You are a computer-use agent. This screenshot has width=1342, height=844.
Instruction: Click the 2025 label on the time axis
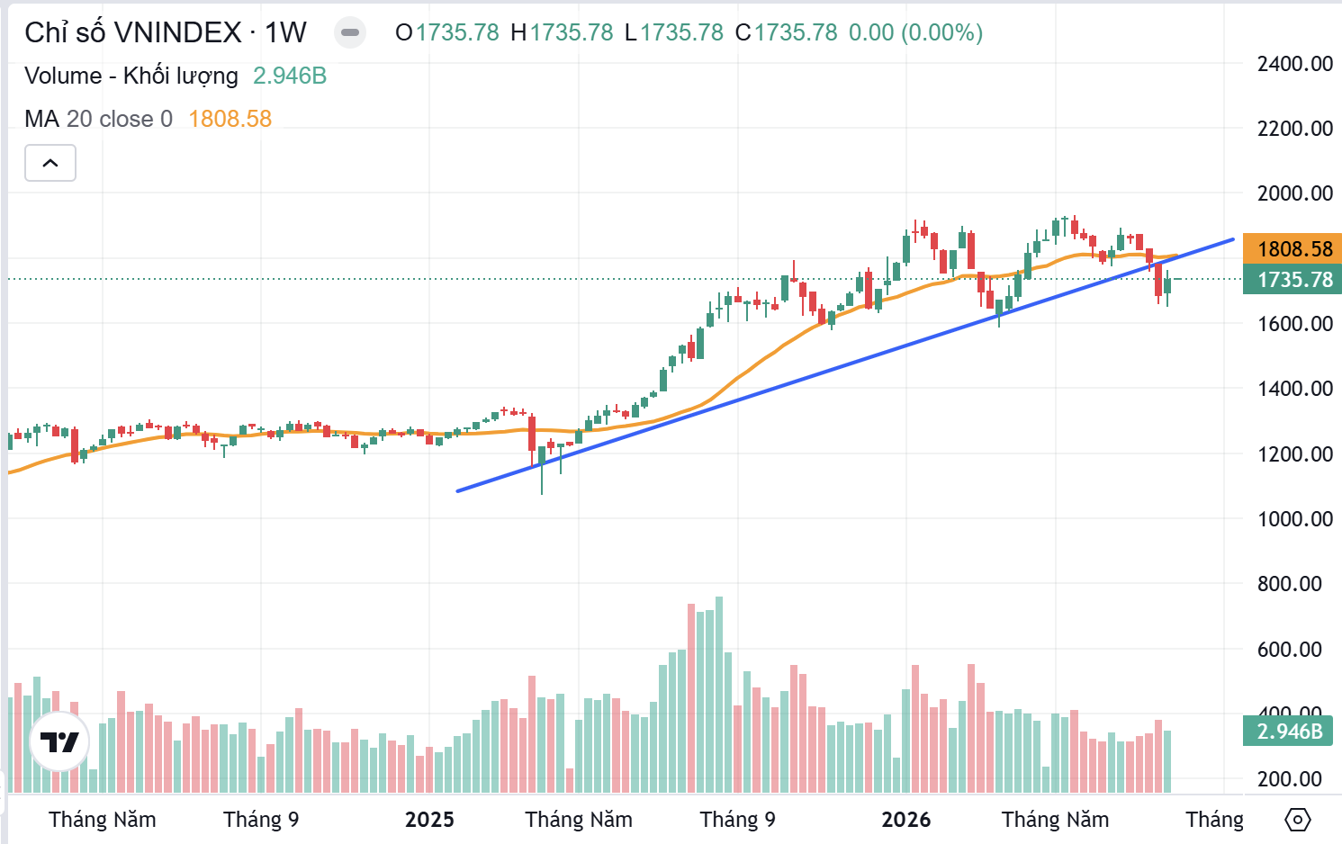(x=429, y=820)
